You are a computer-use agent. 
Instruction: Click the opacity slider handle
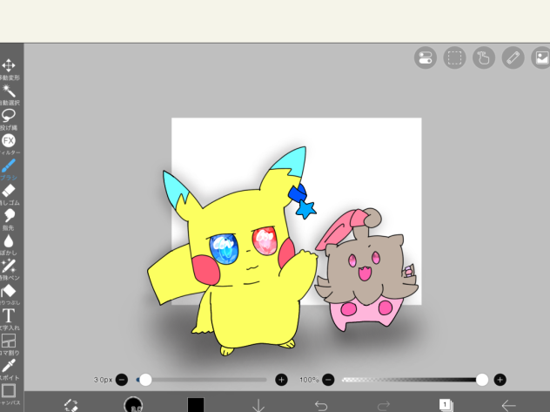482,380
